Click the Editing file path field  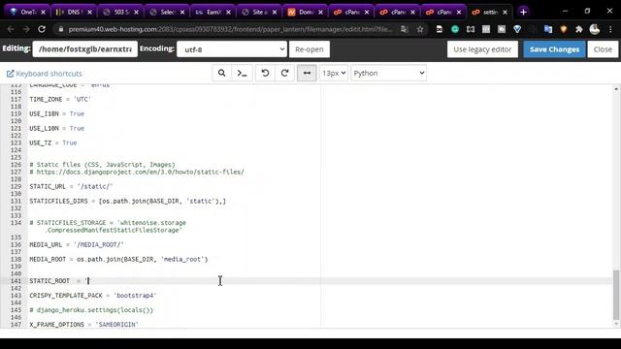85,49
